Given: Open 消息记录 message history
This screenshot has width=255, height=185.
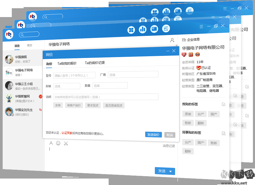Looking at the screenshot, I should (169, 146).
